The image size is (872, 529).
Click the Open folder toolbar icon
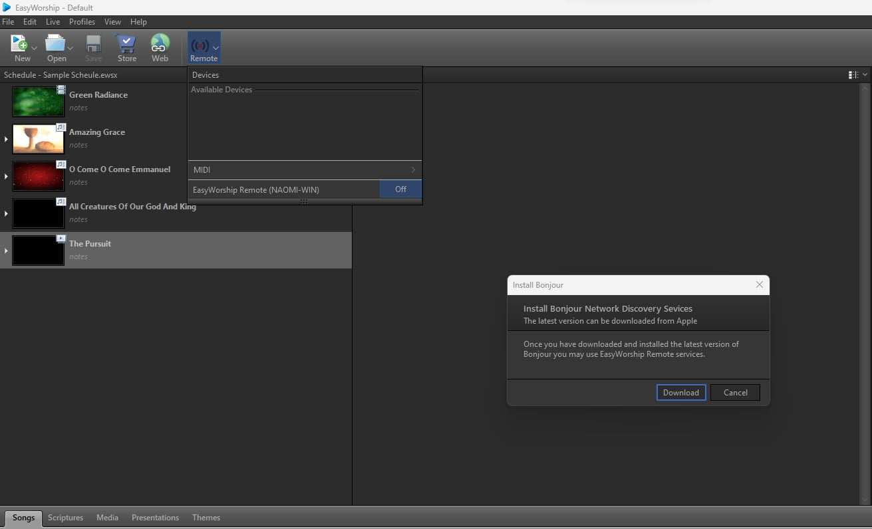pos(55,44)
